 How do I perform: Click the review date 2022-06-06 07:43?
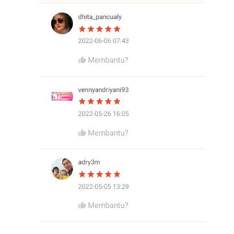tap(103, 41)
